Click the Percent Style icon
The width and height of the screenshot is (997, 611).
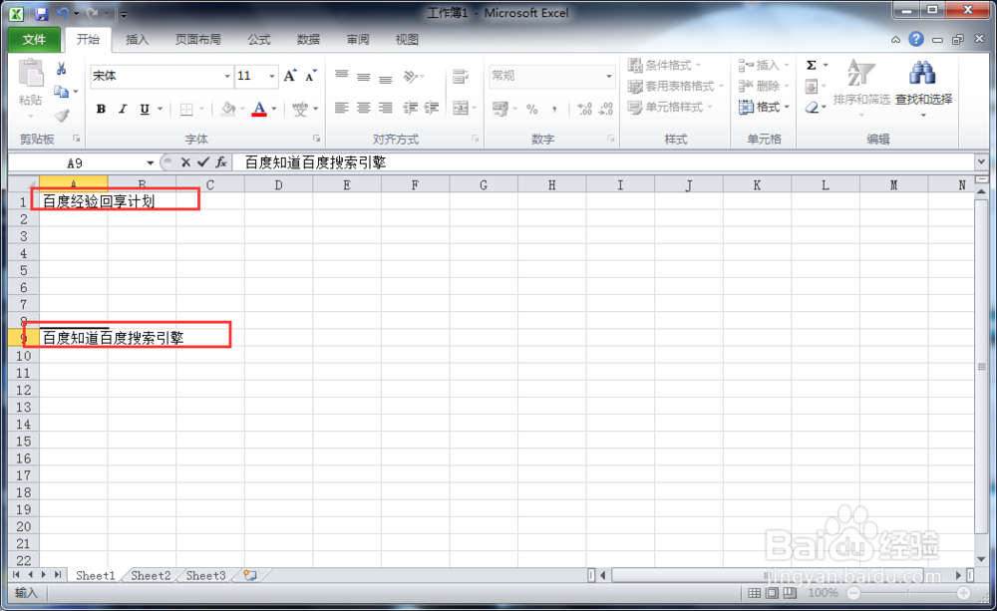pos(532,109)
